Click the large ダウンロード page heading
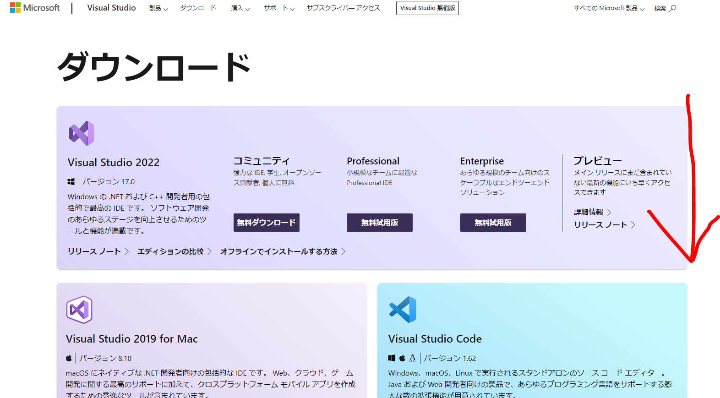 [154, 67]
